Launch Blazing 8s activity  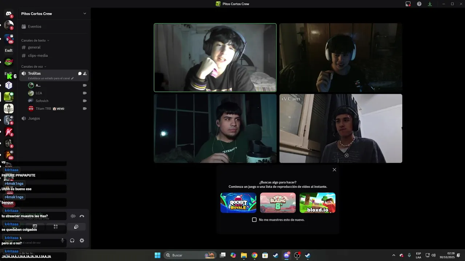(x=278, y=203)
